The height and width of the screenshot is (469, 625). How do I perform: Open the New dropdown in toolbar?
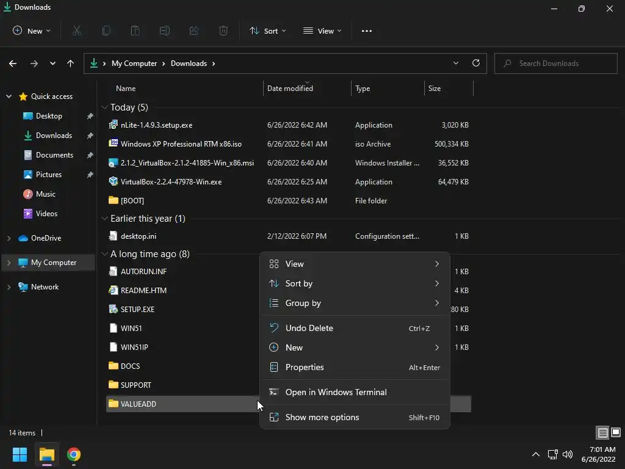coord(32,31)
